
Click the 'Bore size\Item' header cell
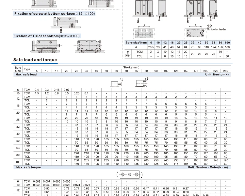point(136,43)
